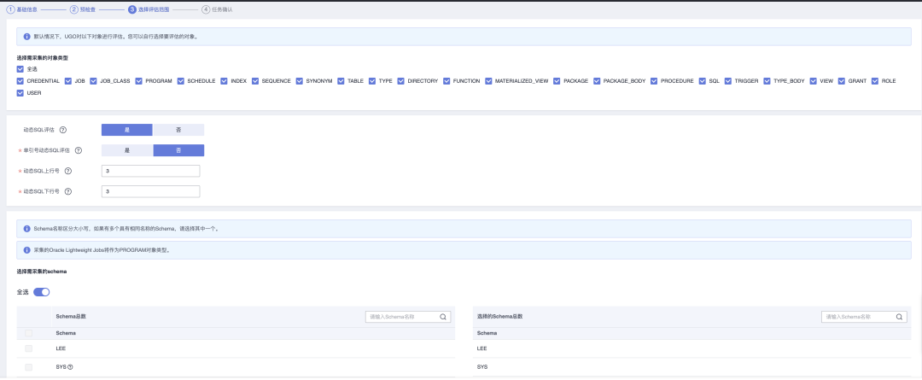Uncheck the INDEX checkbox
Viewport: 922px width, 380px height.
pyautogui.click(x=224, y=81)
